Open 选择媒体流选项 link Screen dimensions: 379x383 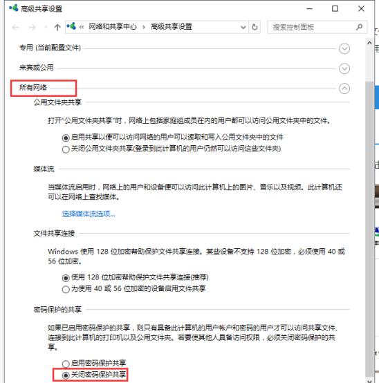[89, 214]
